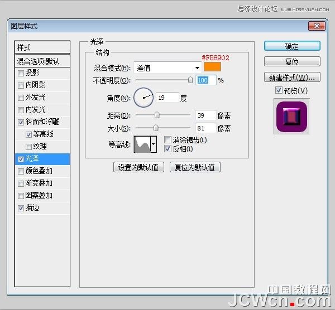
Task: Select 混合选项:默认 in the list
Action: pos(42,61)
